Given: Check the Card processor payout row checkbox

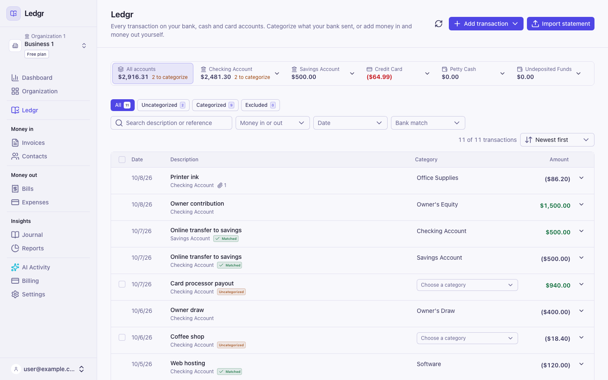Looking at the screenshot, I should (x=122, y=284).
